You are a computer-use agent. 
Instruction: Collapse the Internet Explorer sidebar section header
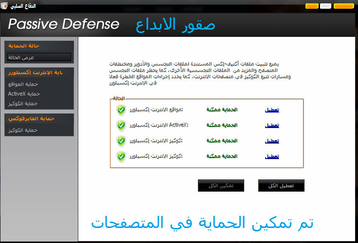point(39,73)
